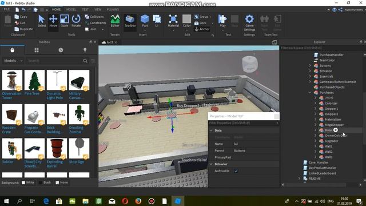
Task: Select the Select tool in the ribbon
Action: (42, 21)
